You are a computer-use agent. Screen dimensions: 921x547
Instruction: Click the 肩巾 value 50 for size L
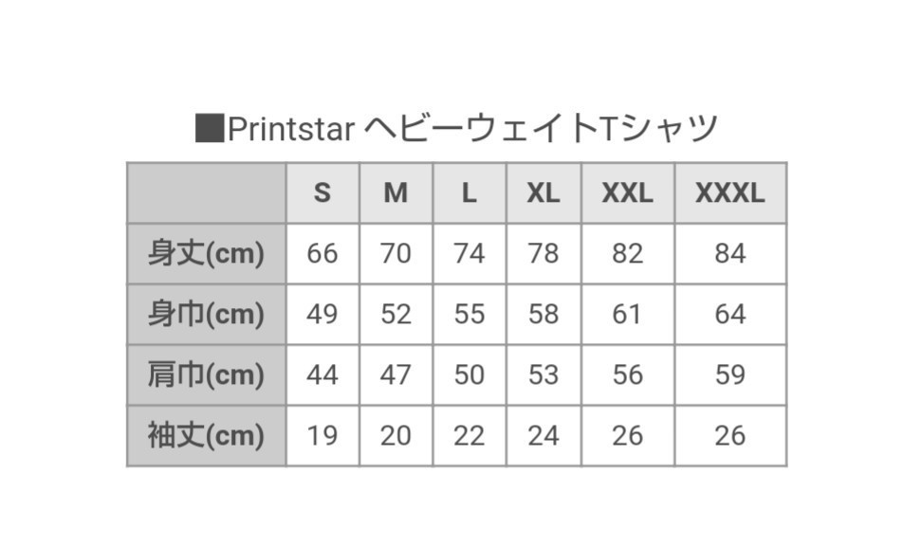(x=470, y=375)
